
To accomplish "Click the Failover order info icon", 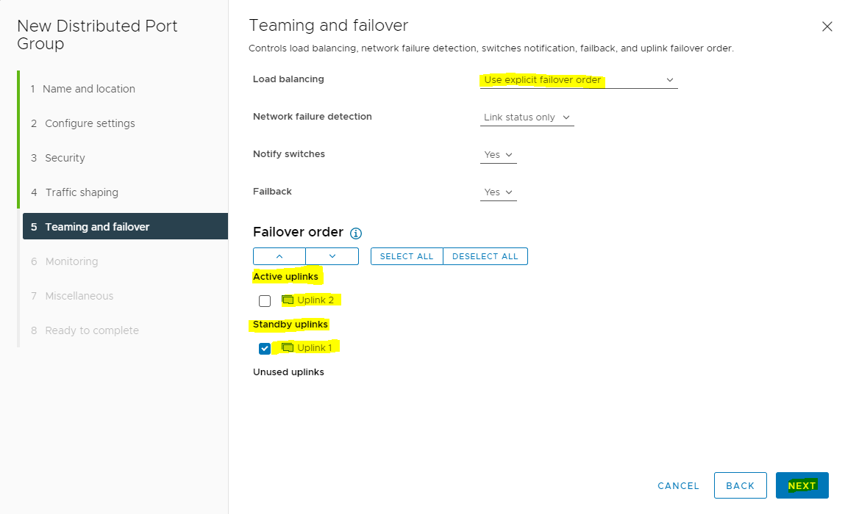I will click(356, 233).
